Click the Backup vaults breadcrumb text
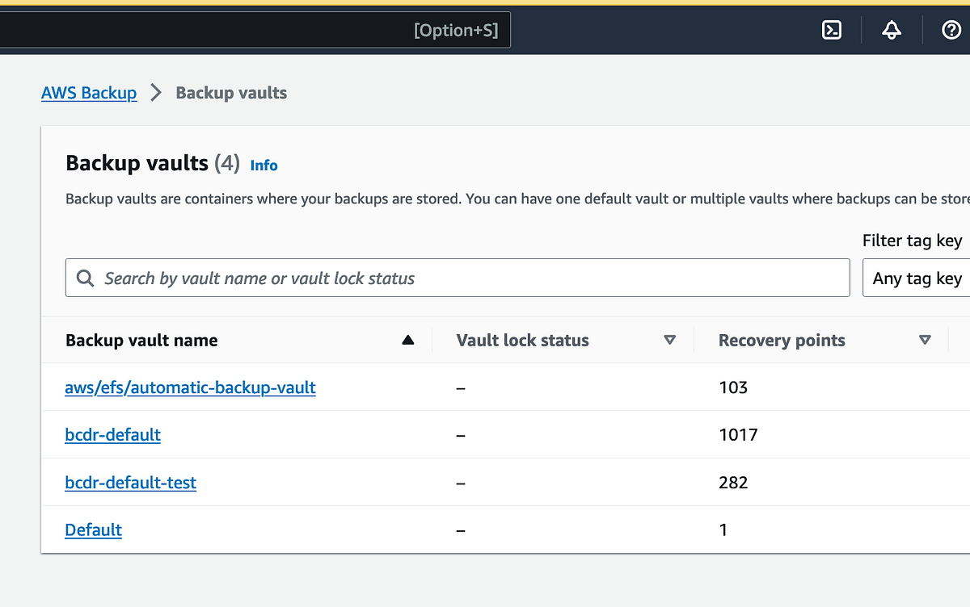 (231, 93)
